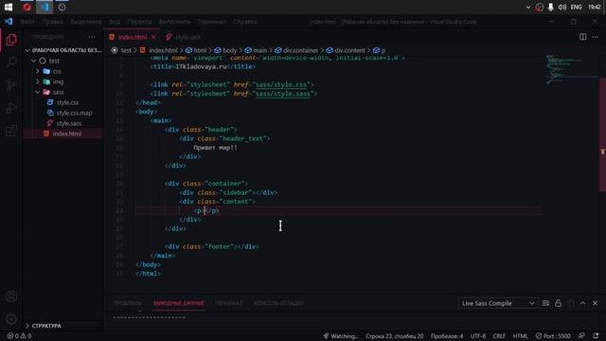Open the Live Sass Compile output dropdown

point(498,303)
